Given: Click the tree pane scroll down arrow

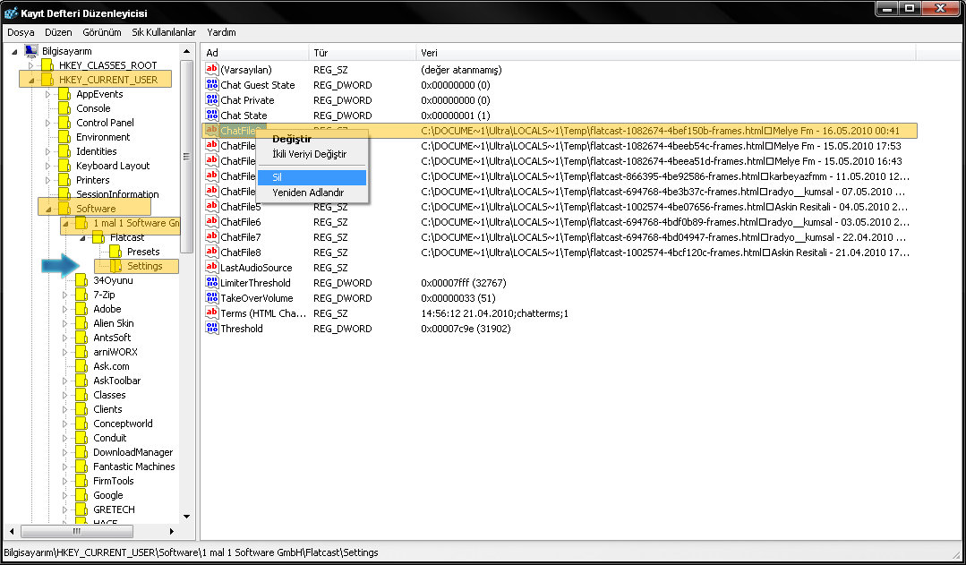Looking at the screenshot, I should [x=186, y=517].
